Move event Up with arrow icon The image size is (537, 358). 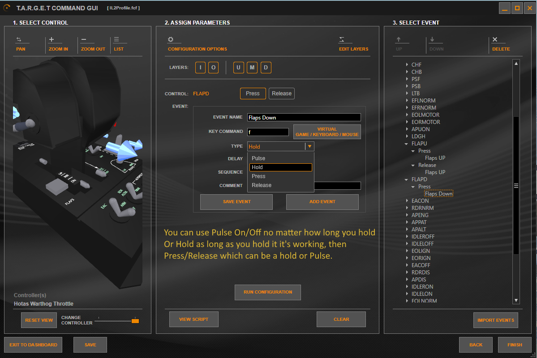coord(398,39)
